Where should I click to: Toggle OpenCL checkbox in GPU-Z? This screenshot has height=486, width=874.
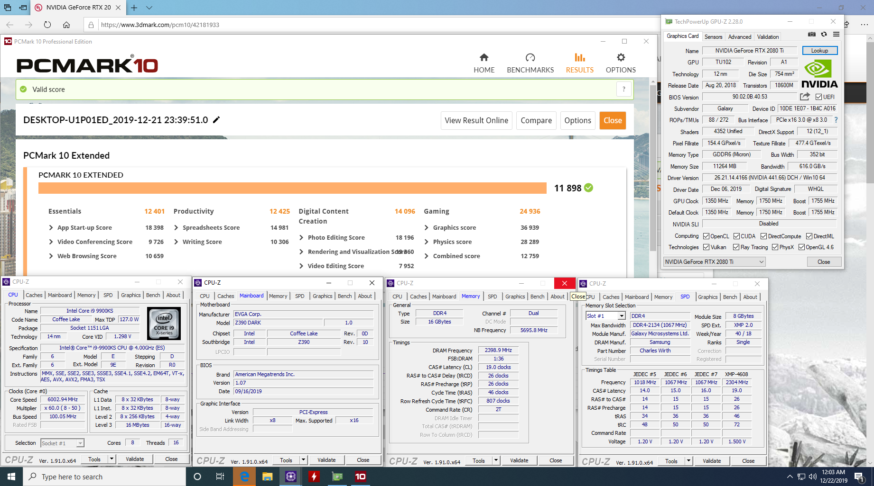point(706,236)
